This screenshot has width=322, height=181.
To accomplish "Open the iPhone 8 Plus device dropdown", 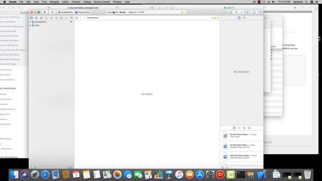I will [x=83, y=12].
